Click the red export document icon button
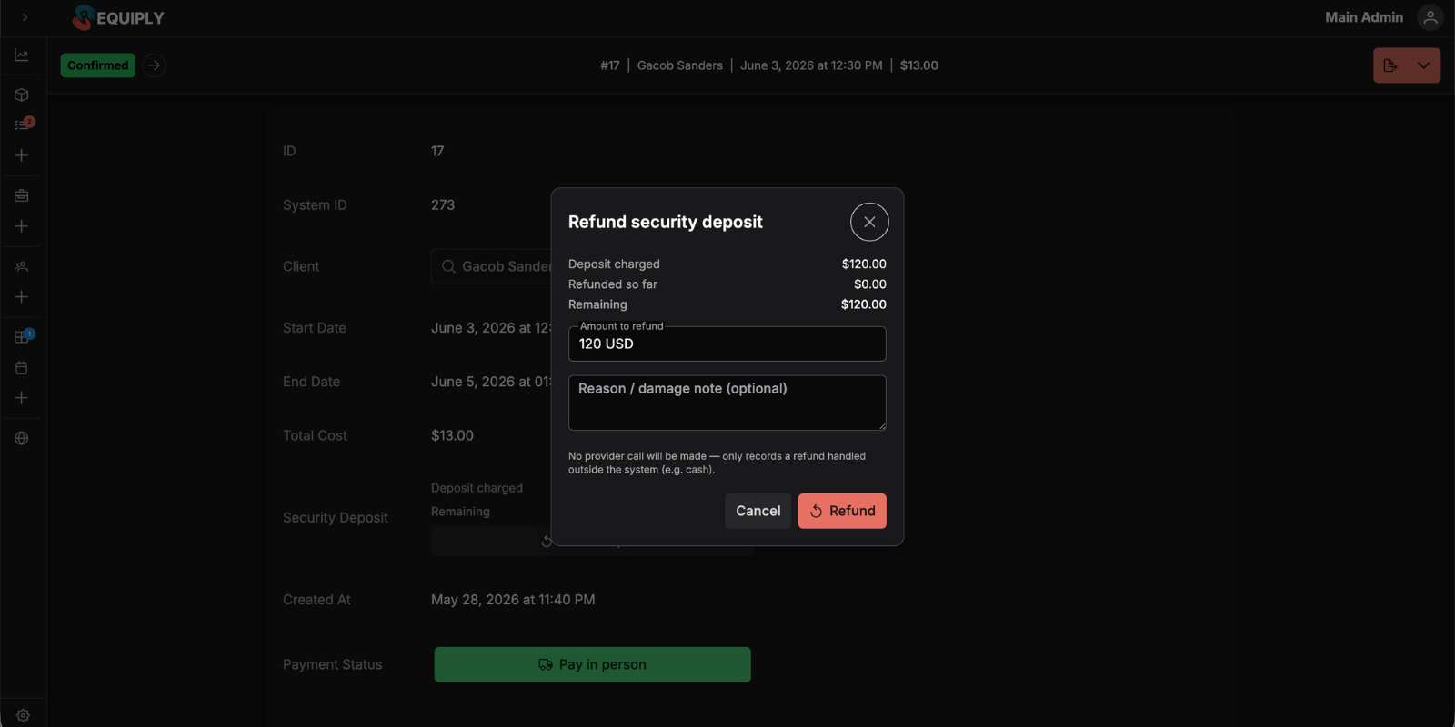 click(1390, 65)
